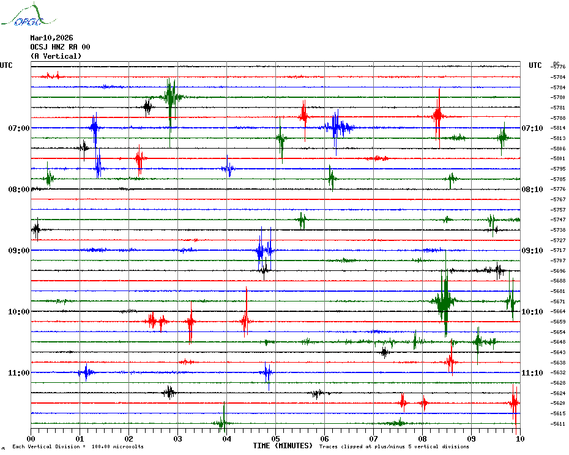Click the Each Vertical Division scale note
569x455 pixels.
(78, 447)
